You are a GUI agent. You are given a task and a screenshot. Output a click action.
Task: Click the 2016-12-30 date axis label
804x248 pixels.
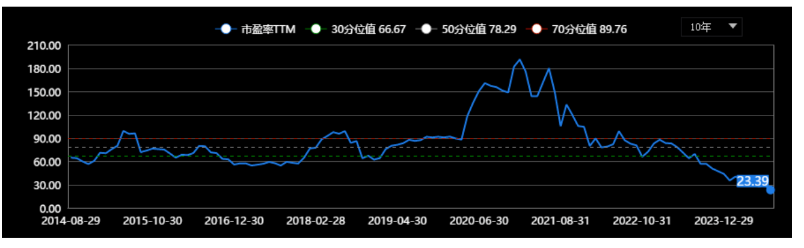tap(234, 220)
